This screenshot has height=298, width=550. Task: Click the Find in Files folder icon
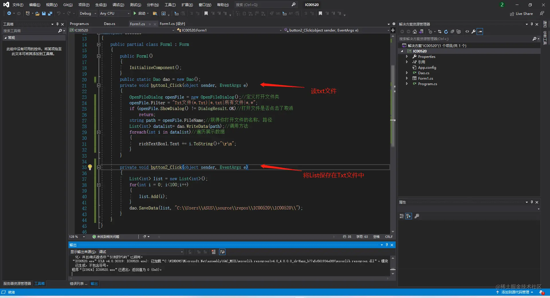(155, 13)
